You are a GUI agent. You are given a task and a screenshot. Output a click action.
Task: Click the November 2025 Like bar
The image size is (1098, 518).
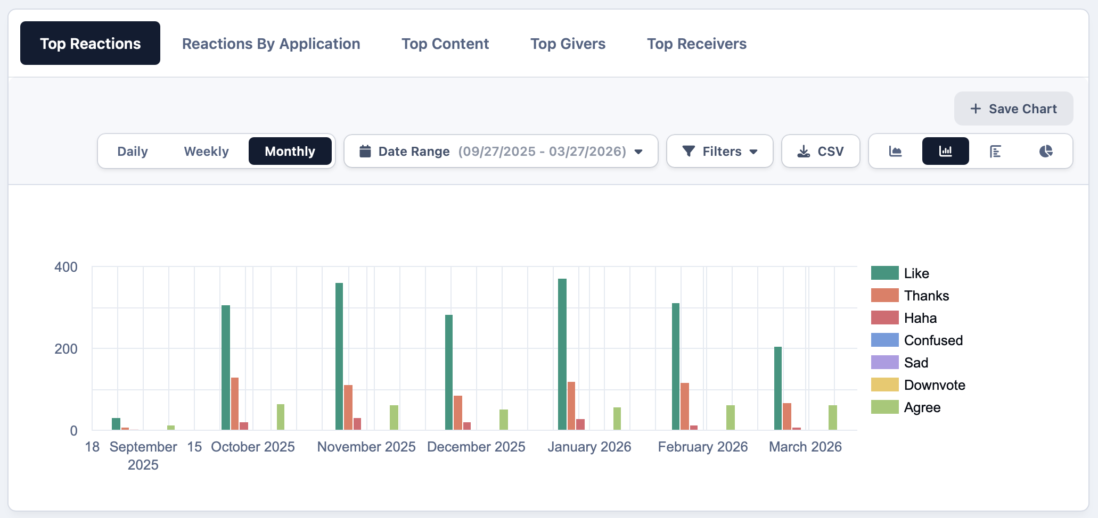(339, 356)
